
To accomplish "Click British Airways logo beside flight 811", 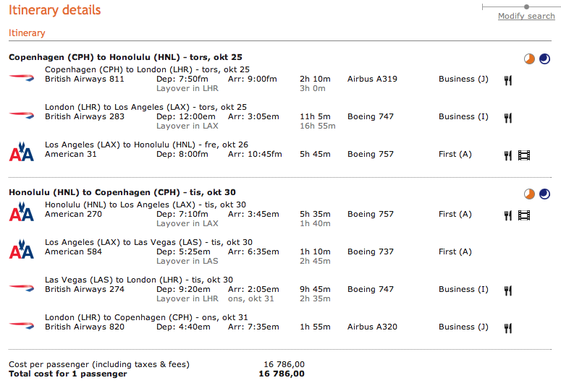I will pyautogui.click(x=22, y=77).
